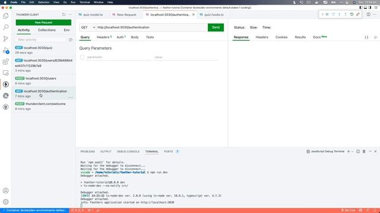Open the Headers request tab
The height and width of the screenshot is (213, 380).
104,37
